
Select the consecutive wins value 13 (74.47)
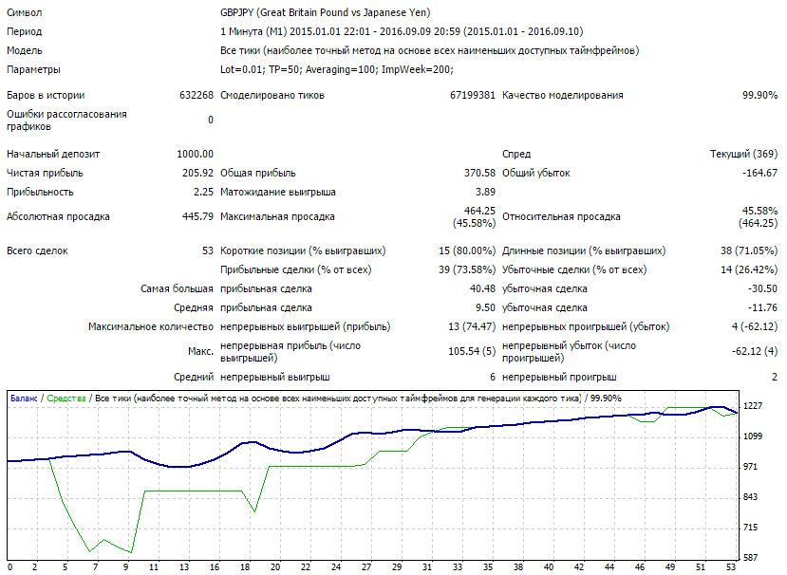(x=472, y=327)
